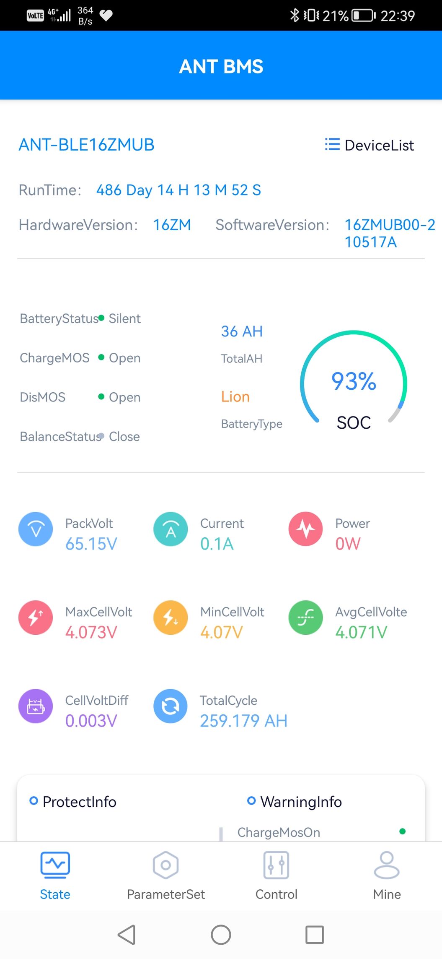This screenshot has height=959, width=442.
Task: Switch to the ParameterSet tab
Action: (166, 876)
